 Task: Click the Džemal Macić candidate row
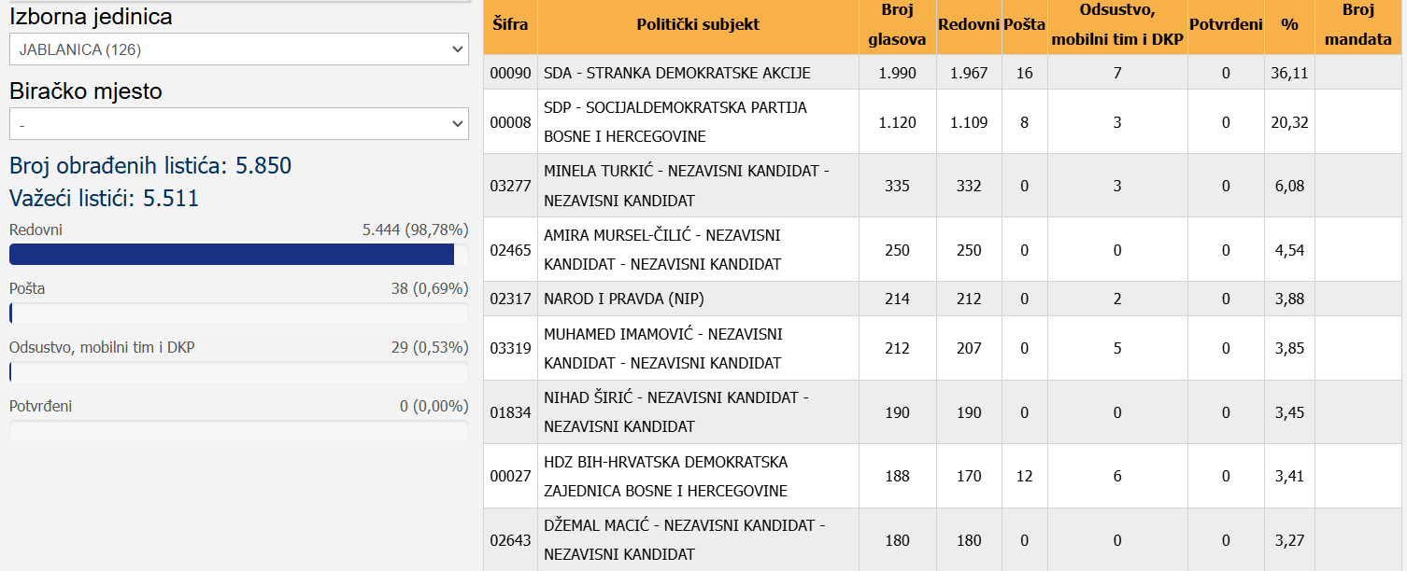[x=684, y=540]
